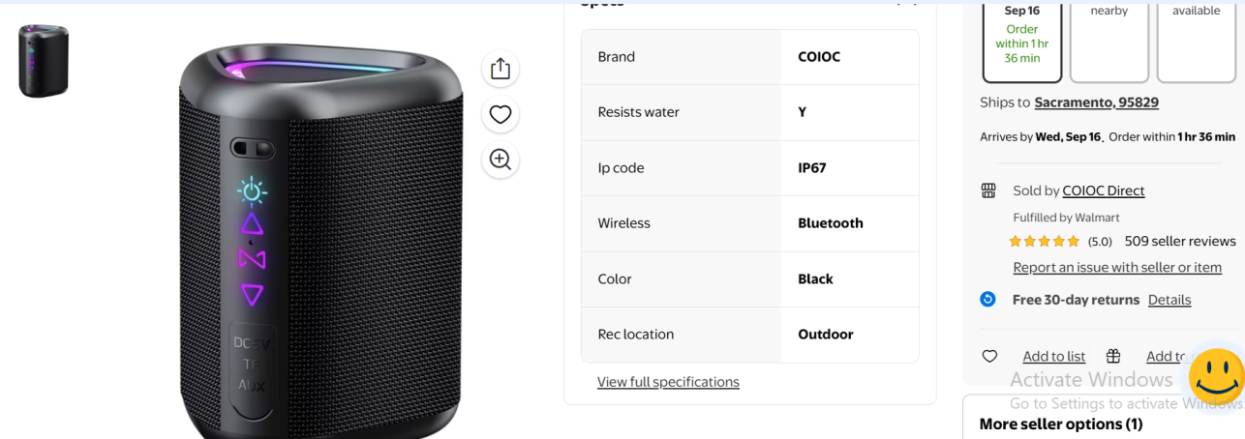Collapse the Specs section chevron
This screenshot has height=439, width=1245.
click(x=907, y=2)
